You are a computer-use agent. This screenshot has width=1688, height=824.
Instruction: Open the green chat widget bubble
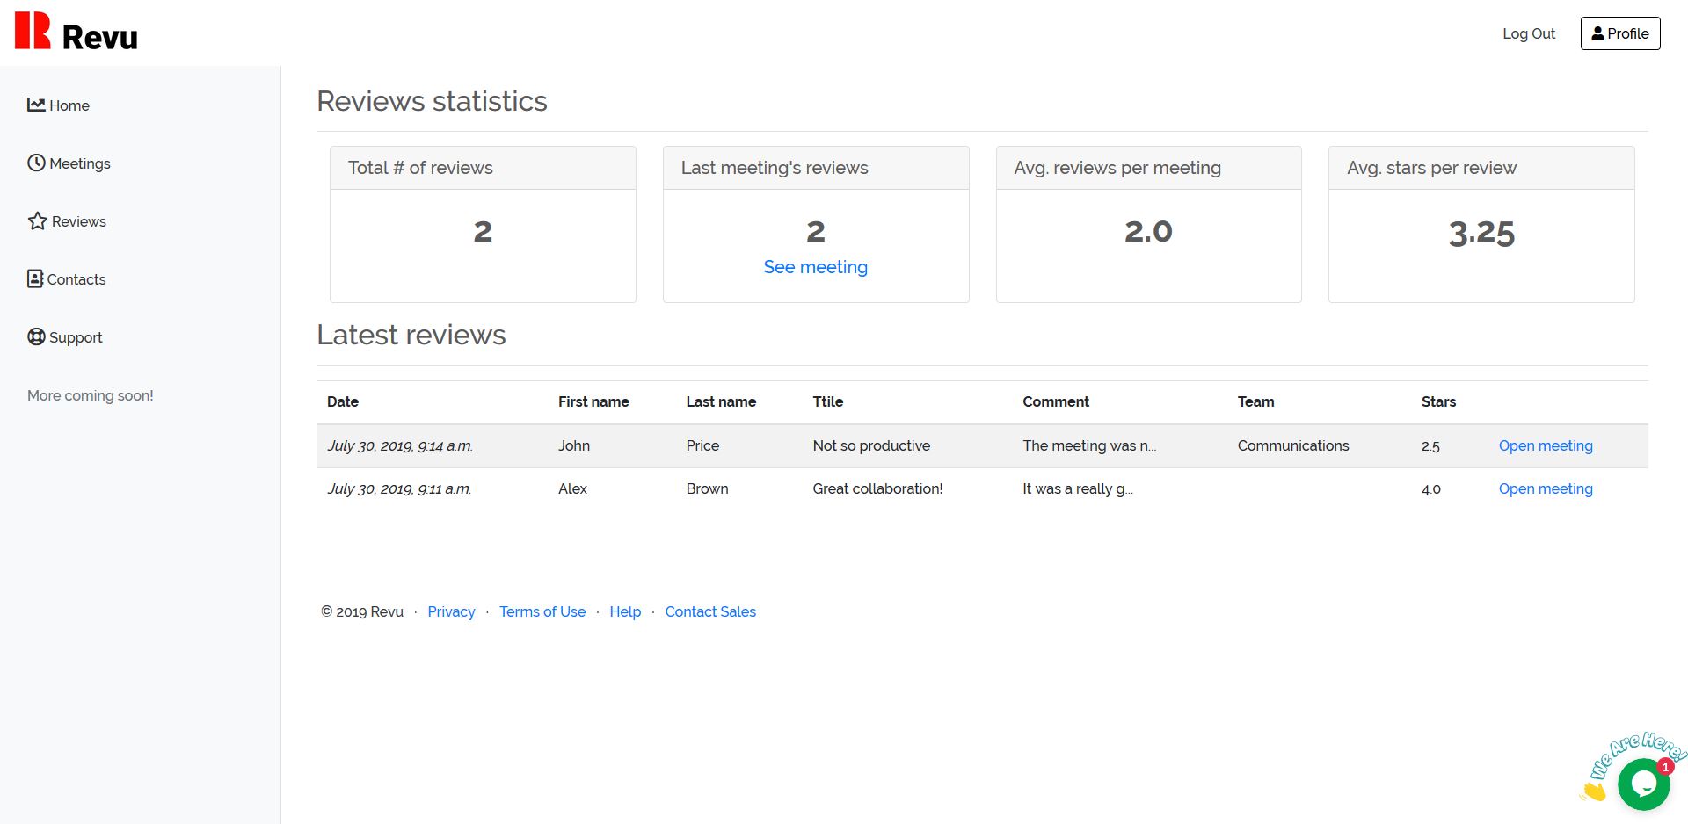(x=1642, y=784)
